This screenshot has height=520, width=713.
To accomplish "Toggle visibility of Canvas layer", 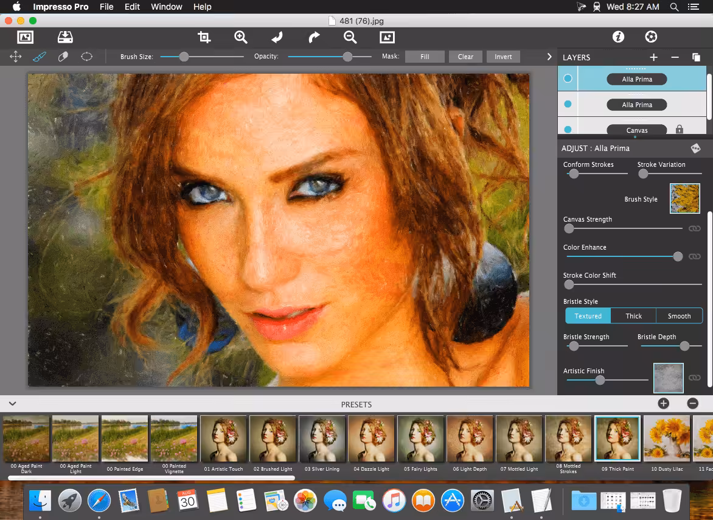I will tap(568, 130).
